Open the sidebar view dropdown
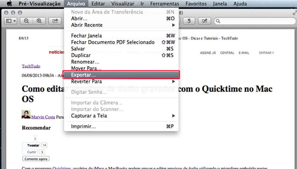297x169 pixels. (x=11, y=21)
